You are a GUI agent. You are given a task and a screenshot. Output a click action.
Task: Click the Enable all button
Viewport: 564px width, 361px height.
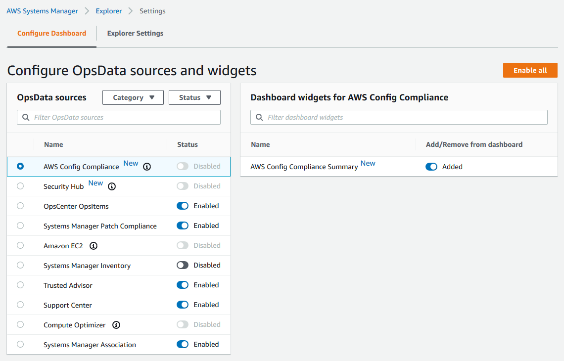click(x=530, y=70)
